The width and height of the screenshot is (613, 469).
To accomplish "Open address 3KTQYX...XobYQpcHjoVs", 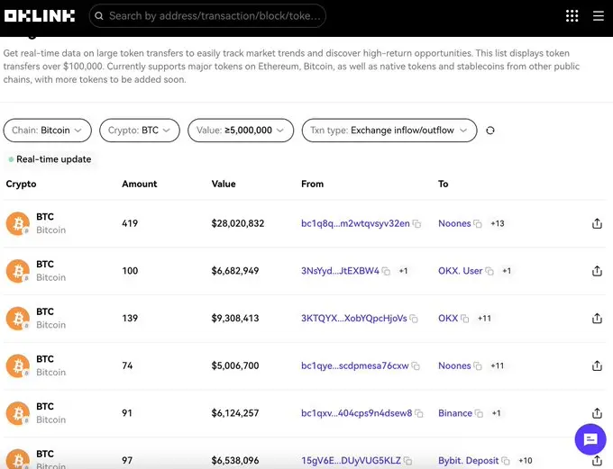I will [x=353, y=319].
